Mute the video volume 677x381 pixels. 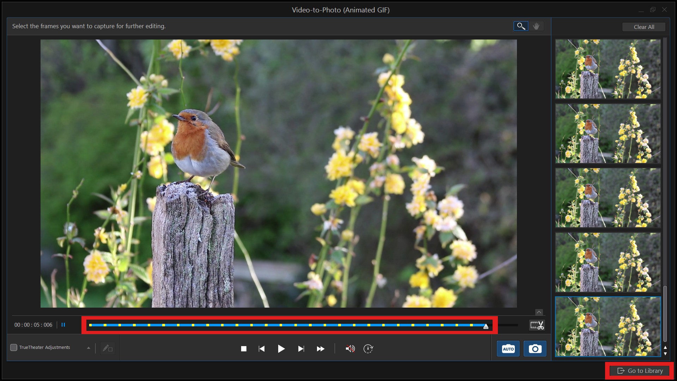coord(350,349)
